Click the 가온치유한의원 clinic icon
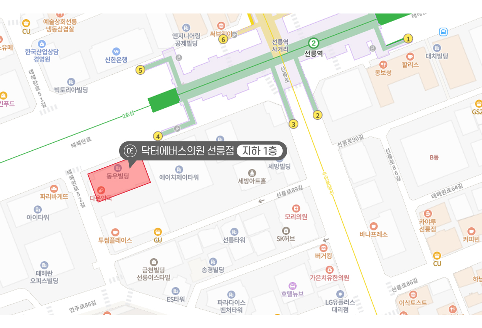The height and width of the screenshot is (328, 482). (x=329, y=269)
